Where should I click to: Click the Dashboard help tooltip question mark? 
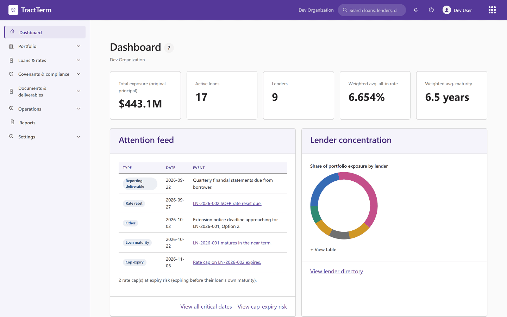point(169,48)
